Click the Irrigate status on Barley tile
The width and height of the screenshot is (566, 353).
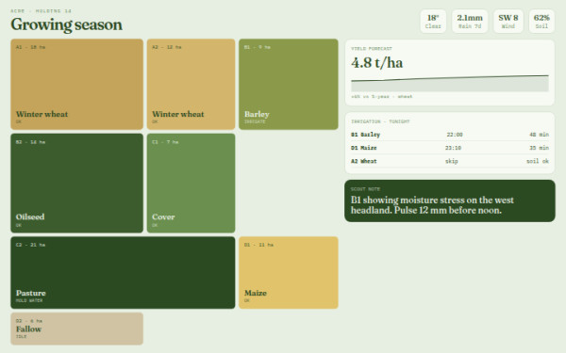(x=255, y=121)
